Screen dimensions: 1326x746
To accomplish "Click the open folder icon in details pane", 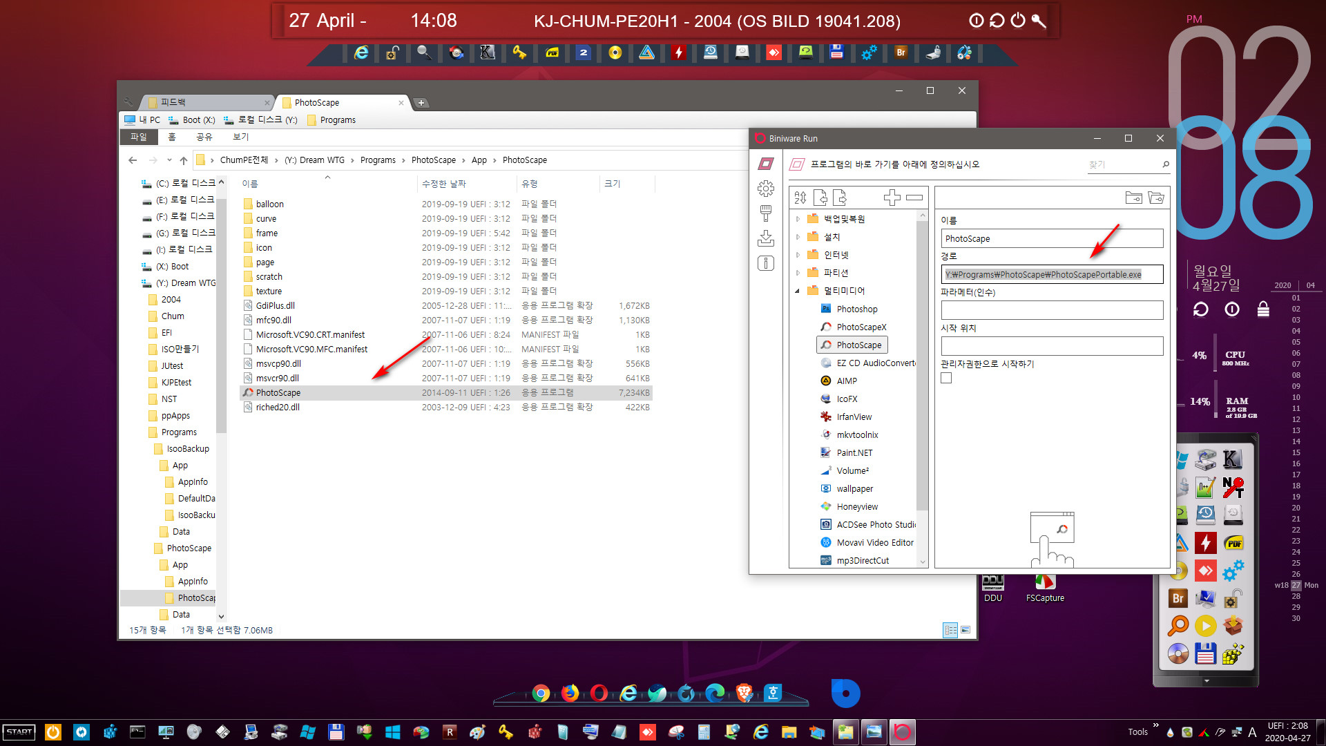I will pyautogui.click(x=1156, y=198).
